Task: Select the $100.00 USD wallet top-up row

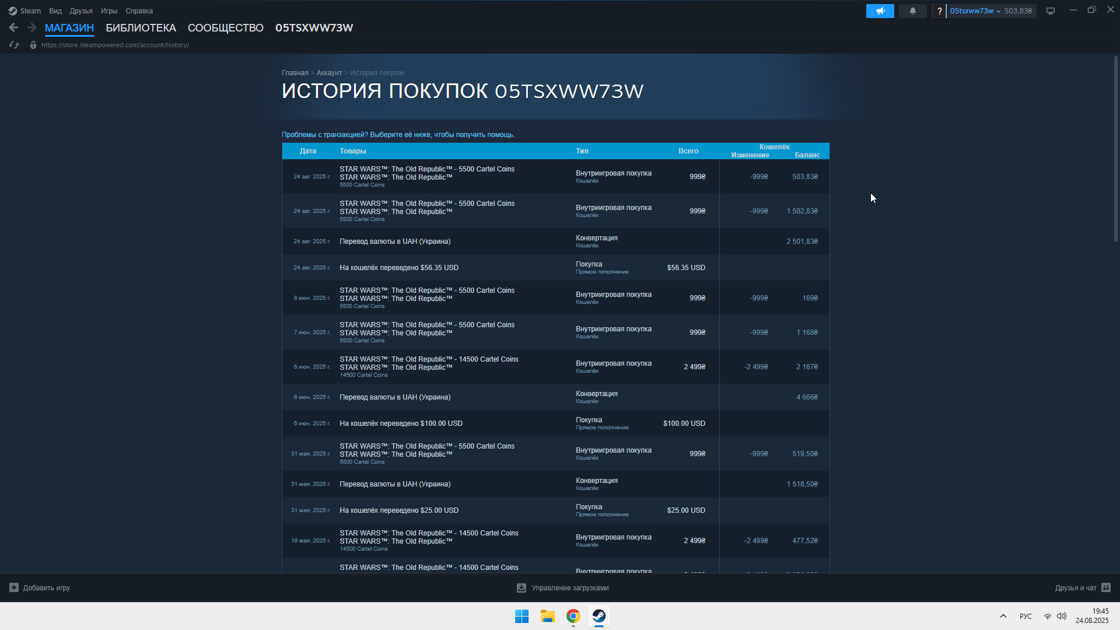Action: [555, 423]
